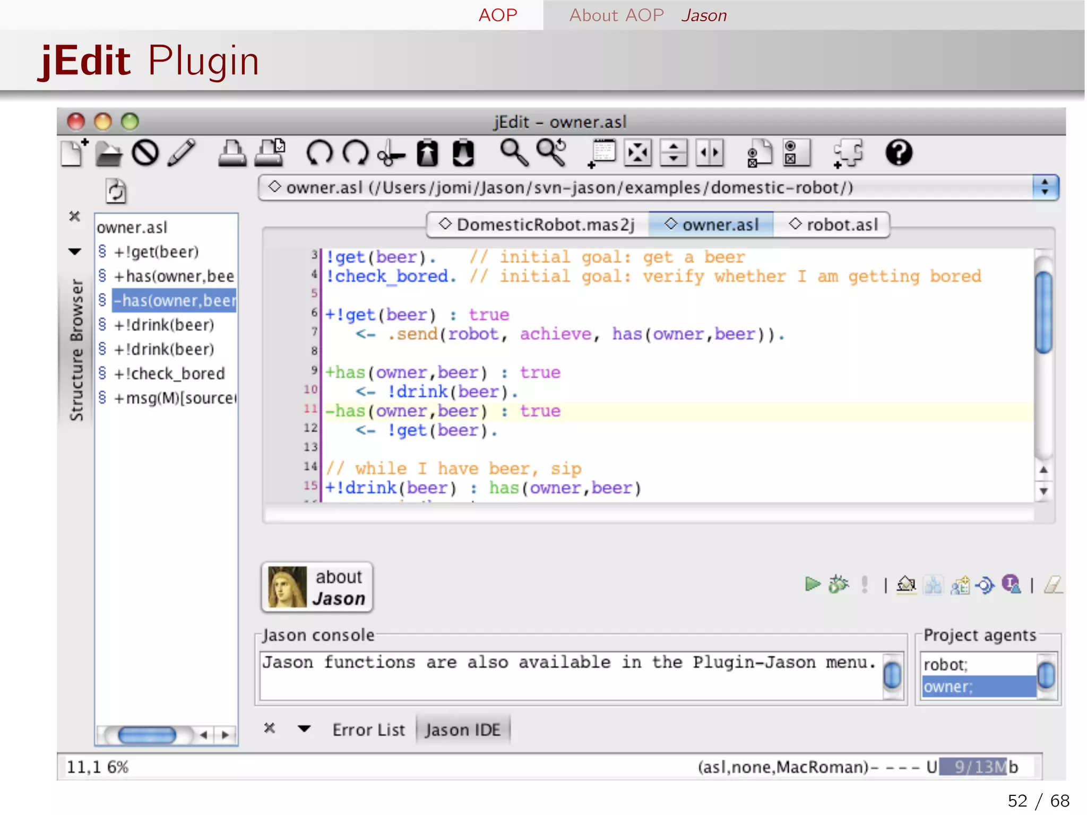Click editor scrollbar up arrow
Screen dimensions: 1087x815
[x=1043, y=470]
